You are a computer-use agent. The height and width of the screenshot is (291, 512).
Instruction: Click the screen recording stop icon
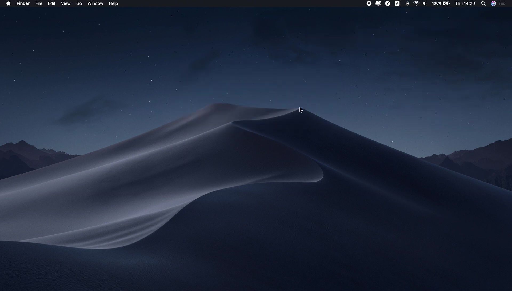369,3
